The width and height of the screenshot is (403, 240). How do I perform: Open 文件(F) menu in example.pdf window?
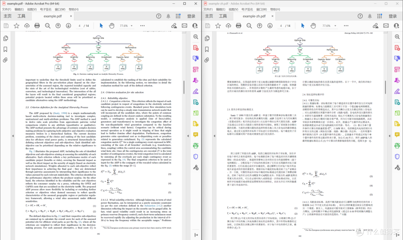click(6, 9)
